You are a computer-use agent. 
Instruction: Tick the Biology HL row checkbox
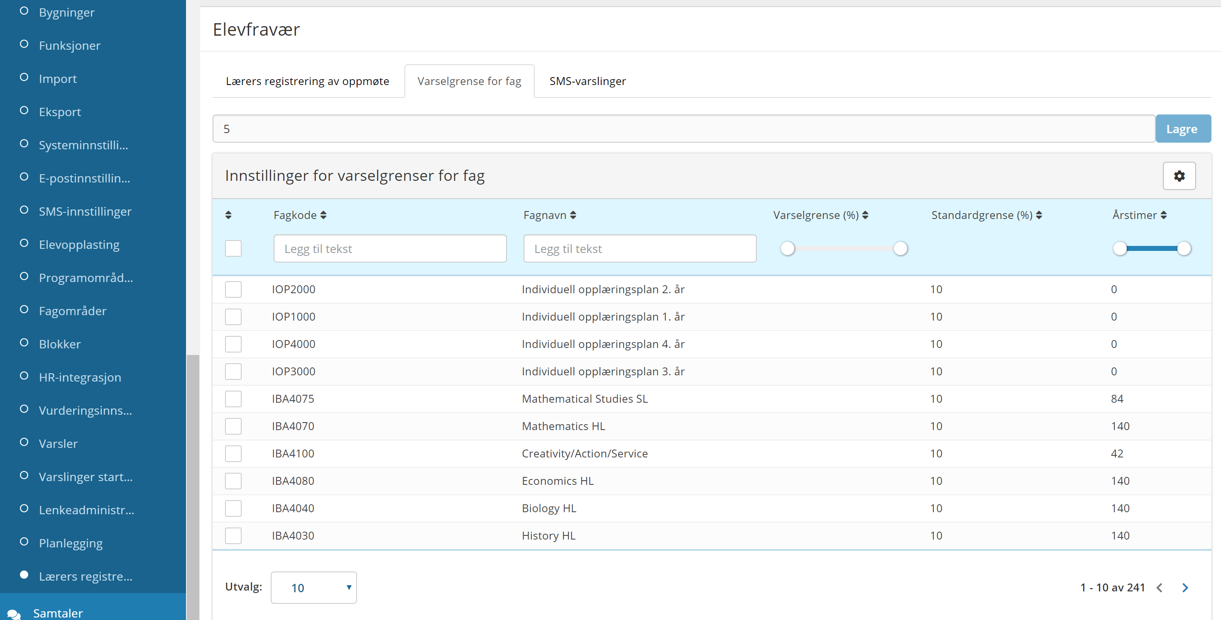233,509
